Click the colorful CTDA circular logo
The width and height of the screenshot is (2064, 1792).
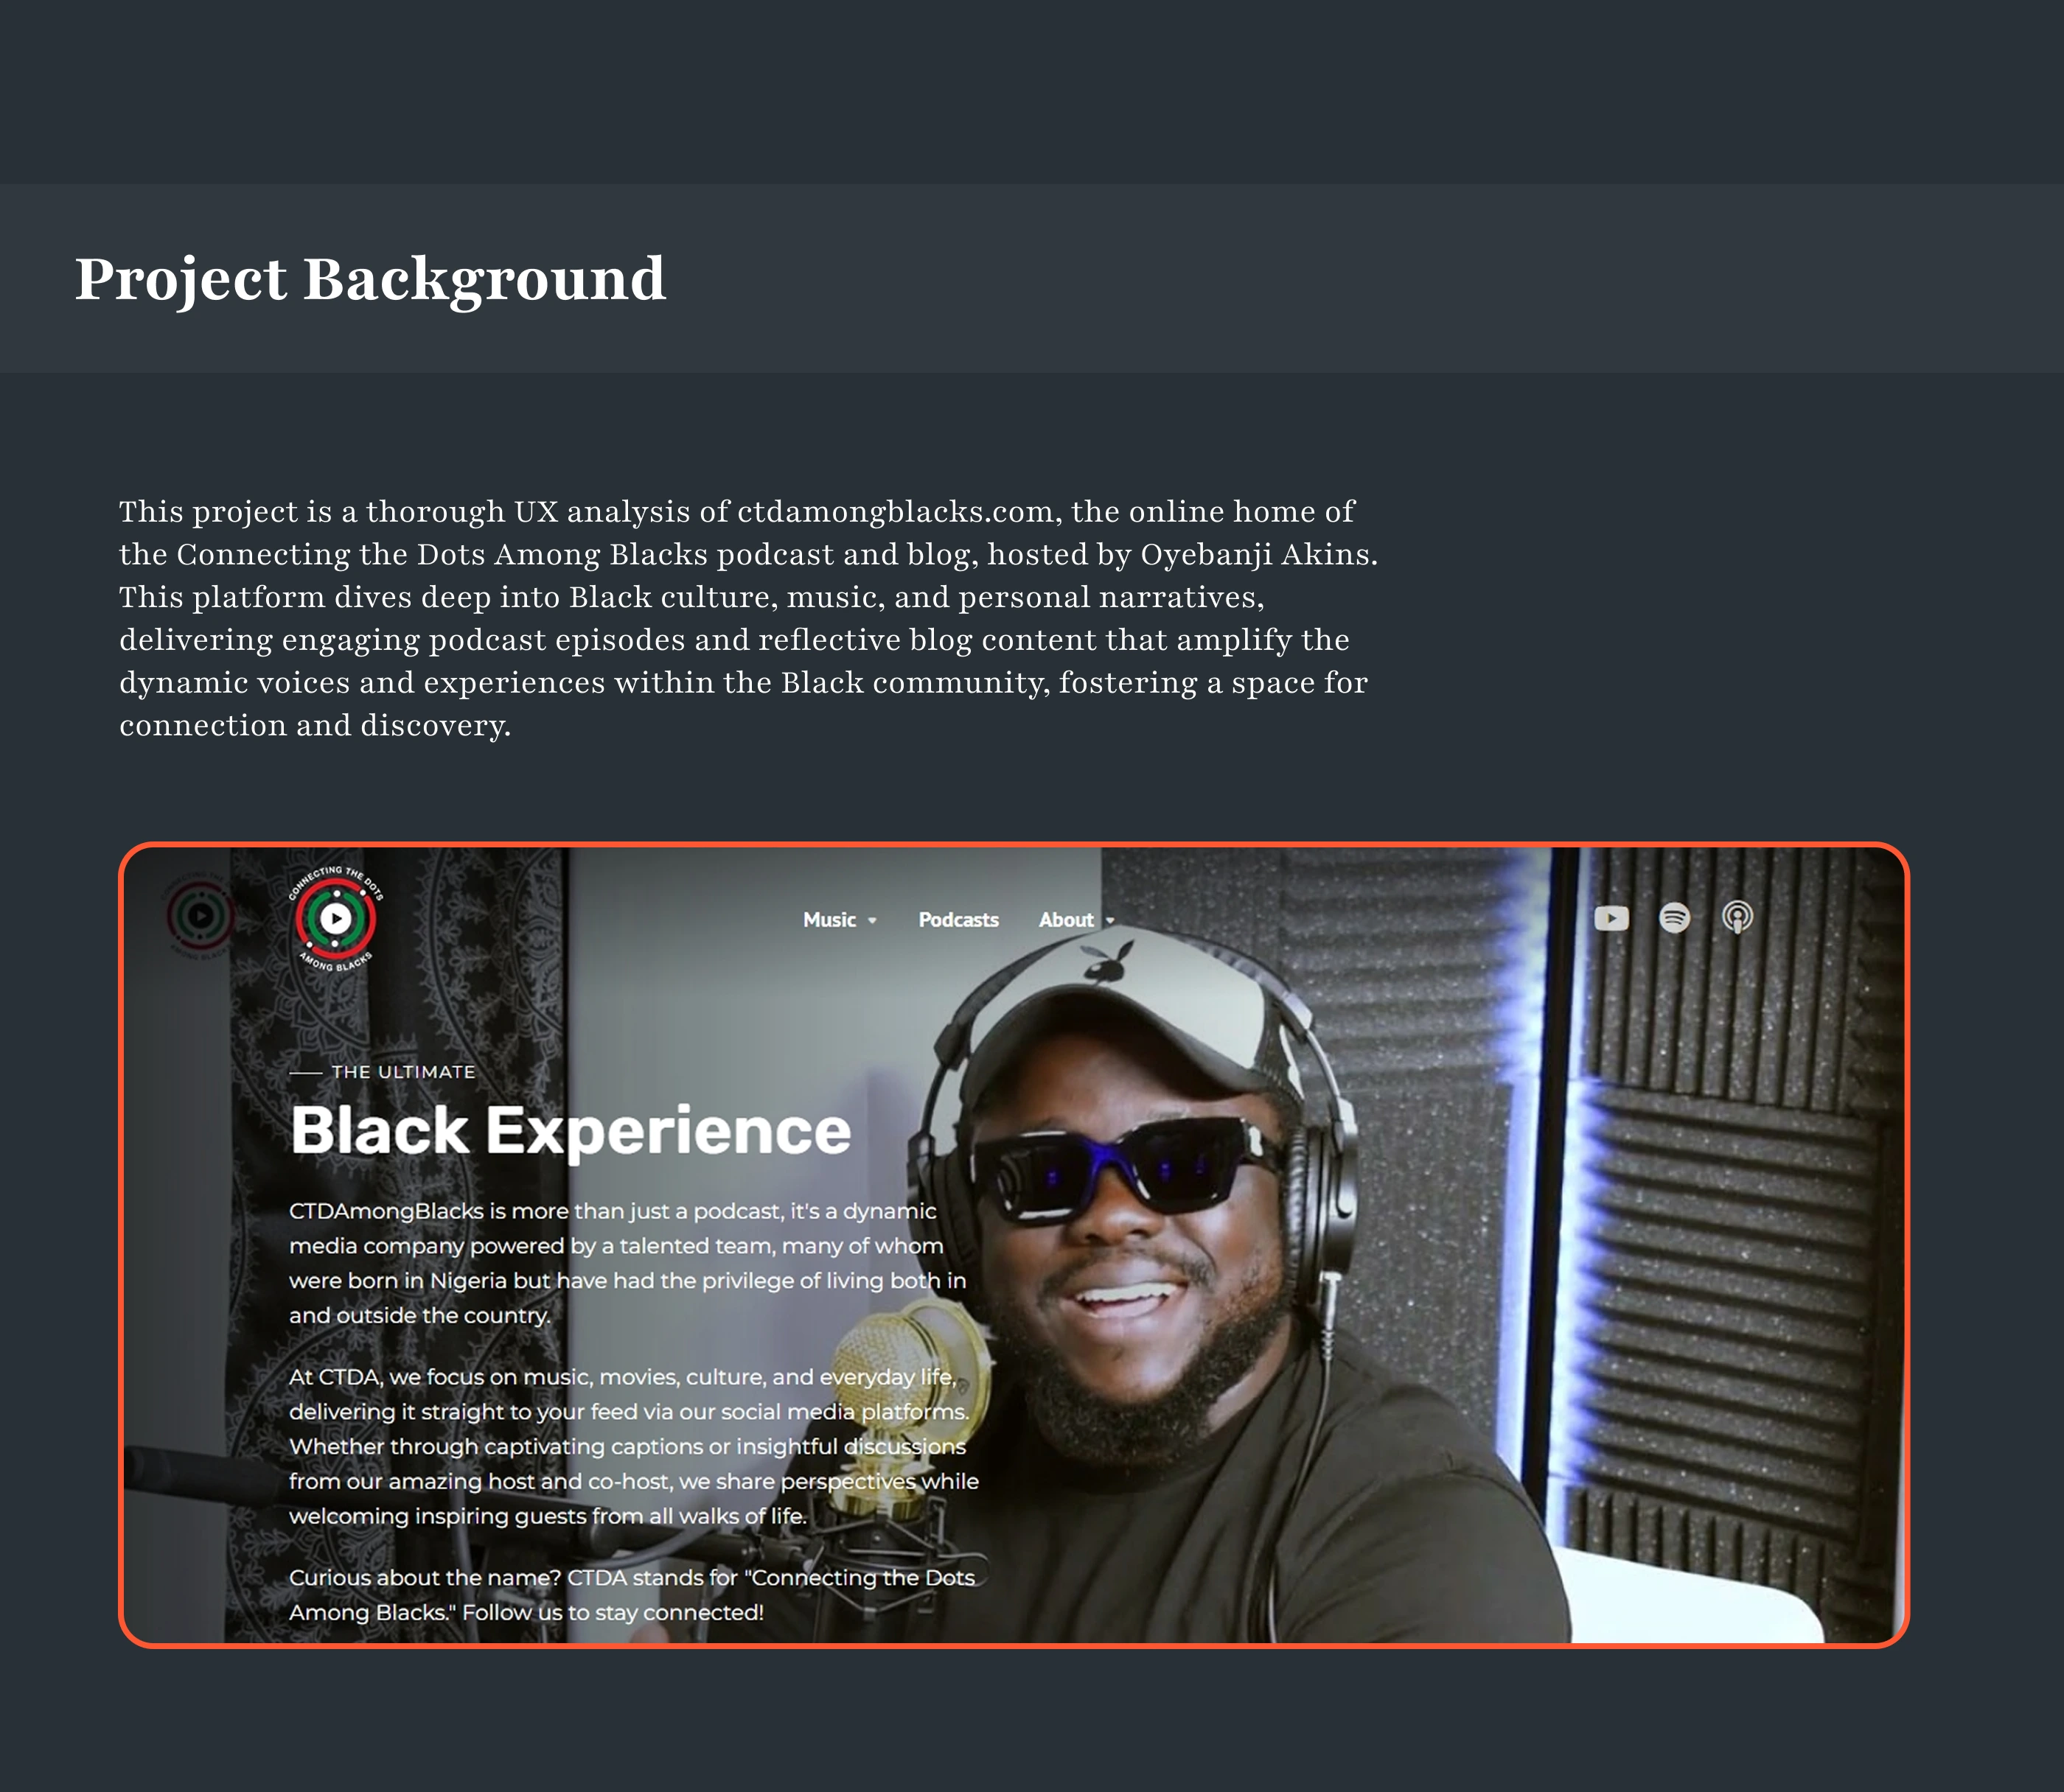[x=335, y=918]
